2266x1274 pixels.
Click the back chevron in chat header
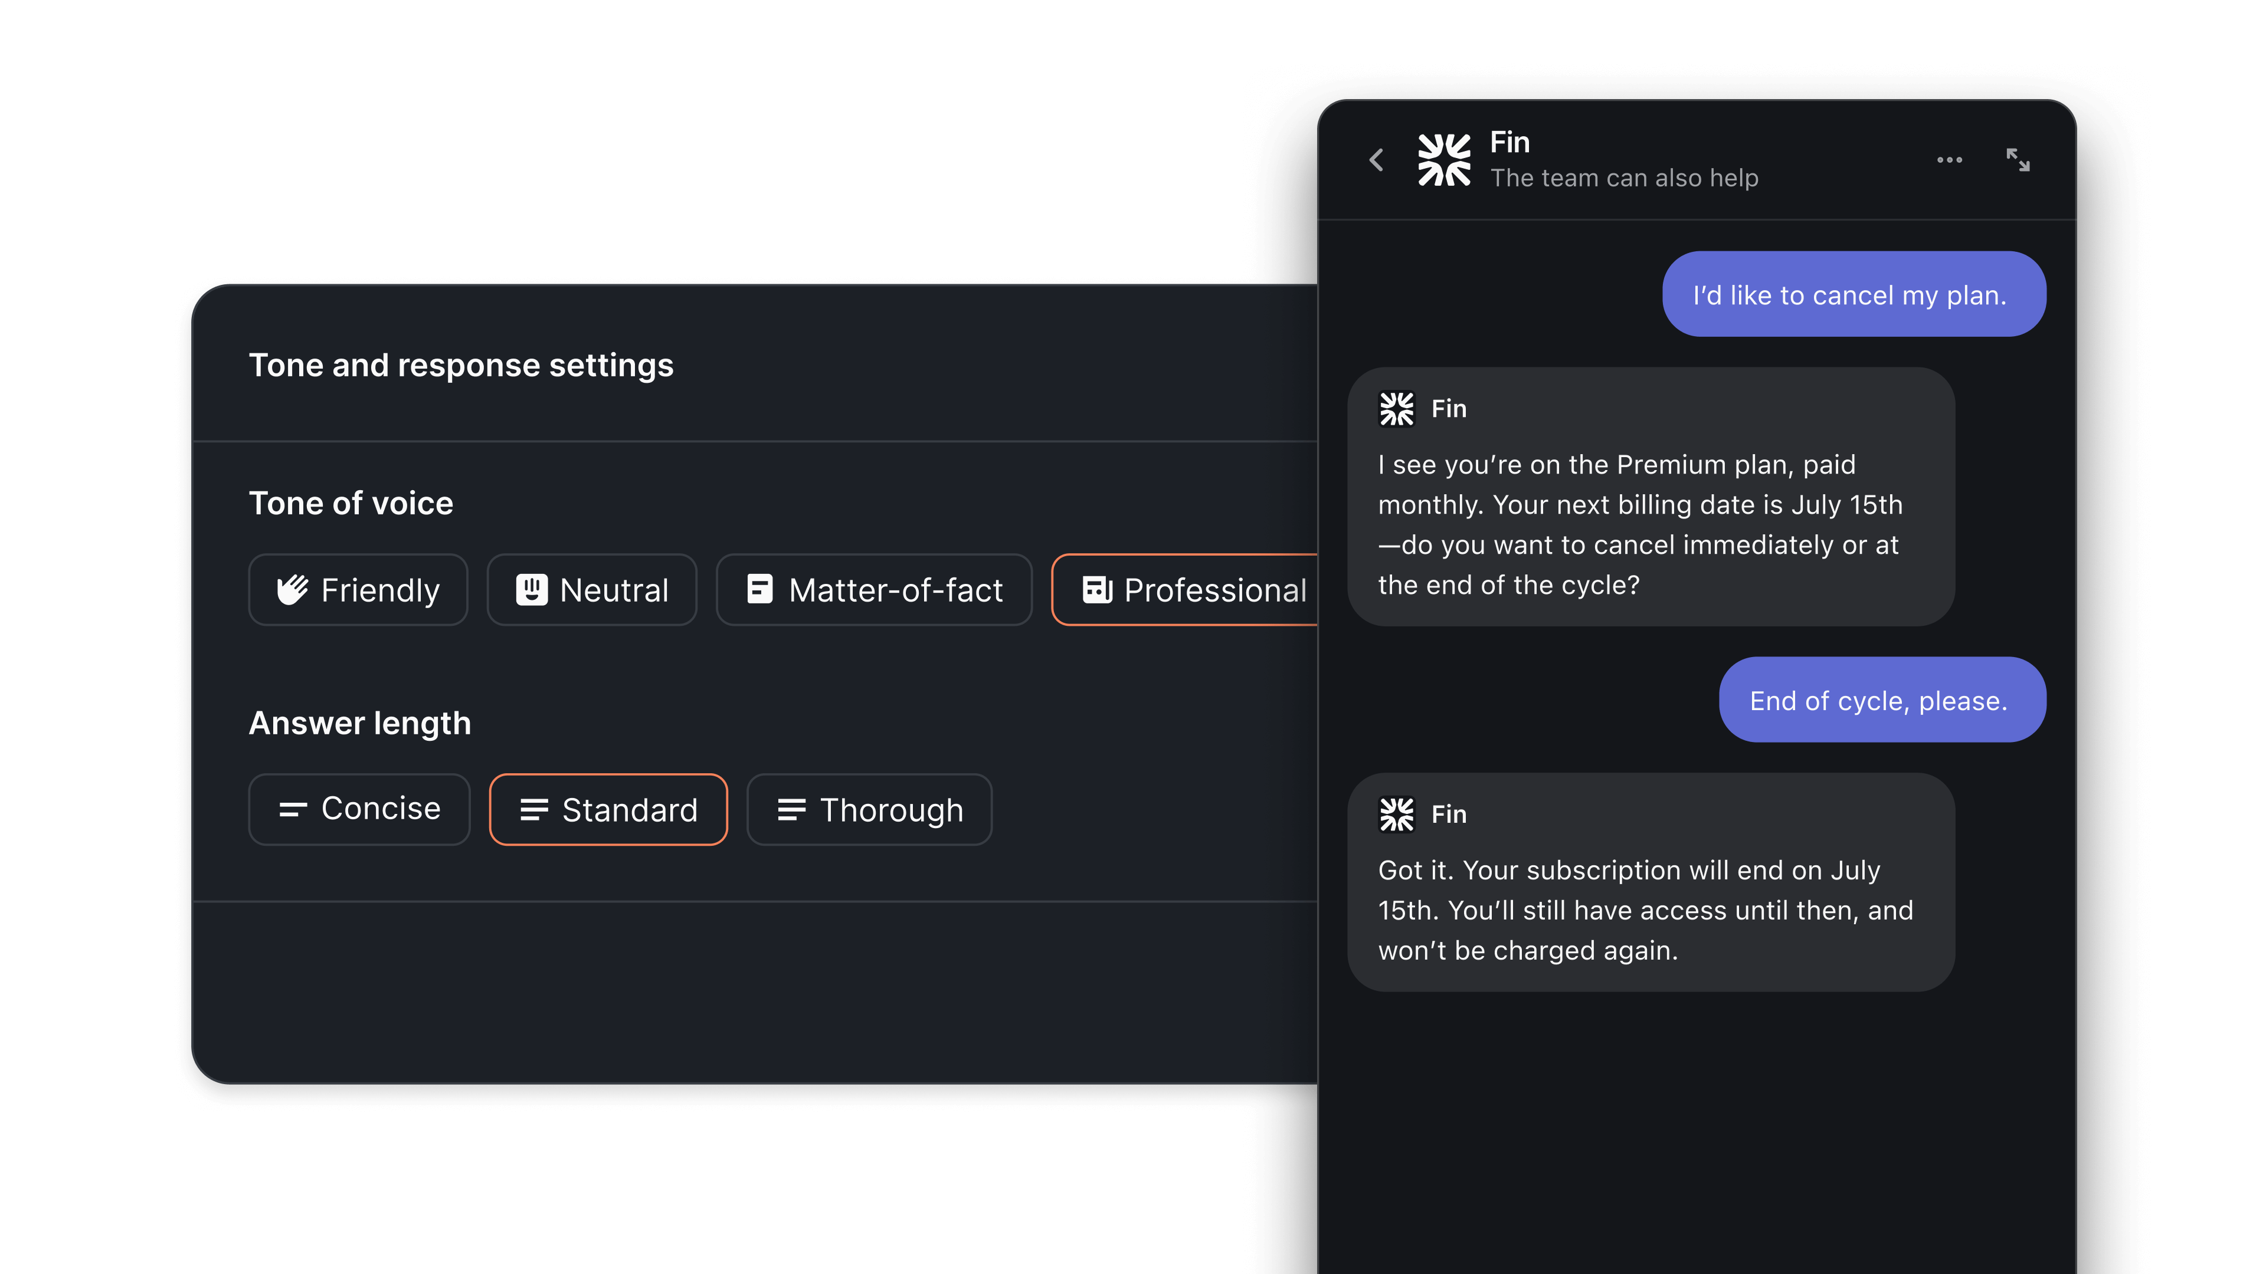1377,160
